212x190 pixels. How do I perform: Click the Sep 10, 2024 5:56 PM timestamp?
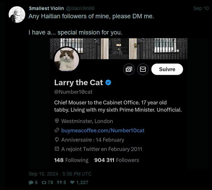click(60, 174)
